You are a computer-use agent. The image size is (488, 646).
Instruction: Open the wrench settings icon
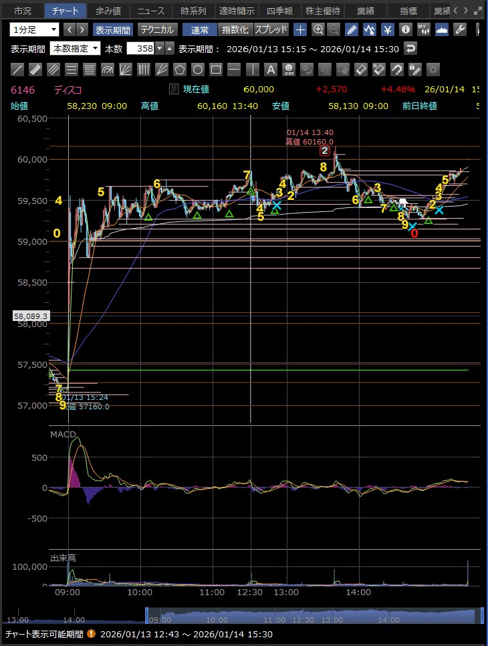point(459,29)
